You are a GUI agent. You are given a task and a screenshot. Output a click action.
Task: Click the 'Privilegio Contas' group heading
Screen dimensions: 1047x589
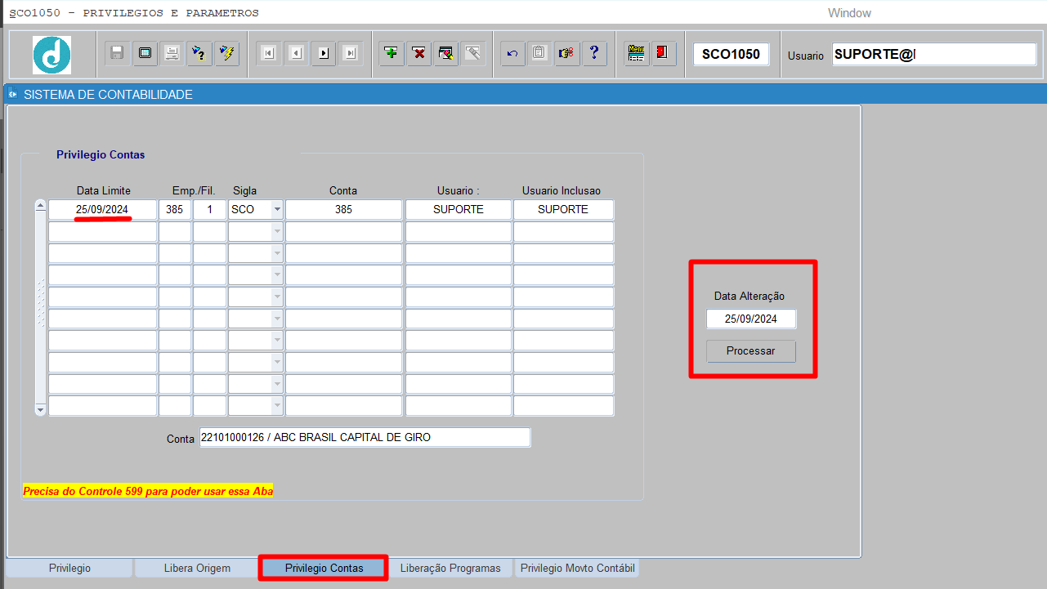point(101,154)
